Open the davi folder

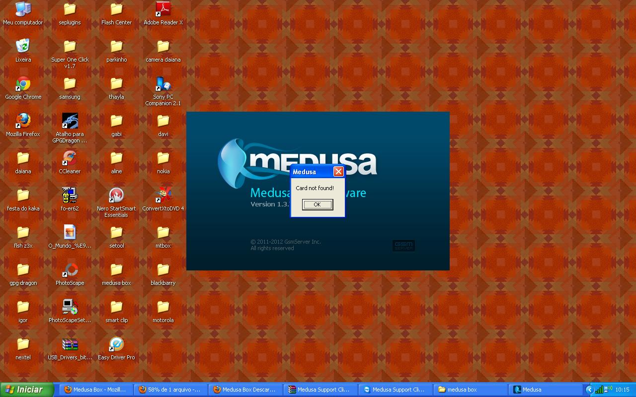pos(163,121)
